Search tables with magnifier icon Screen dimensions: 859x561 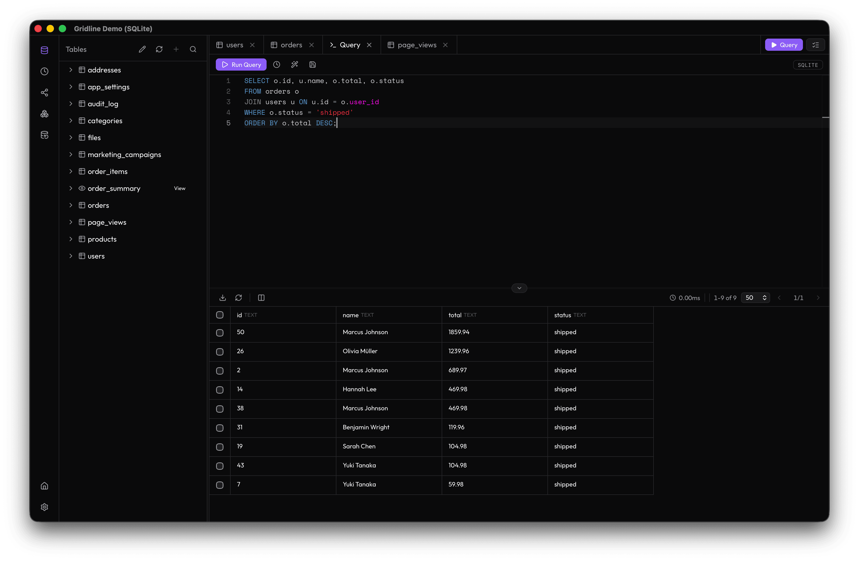[x=193, y=49]
